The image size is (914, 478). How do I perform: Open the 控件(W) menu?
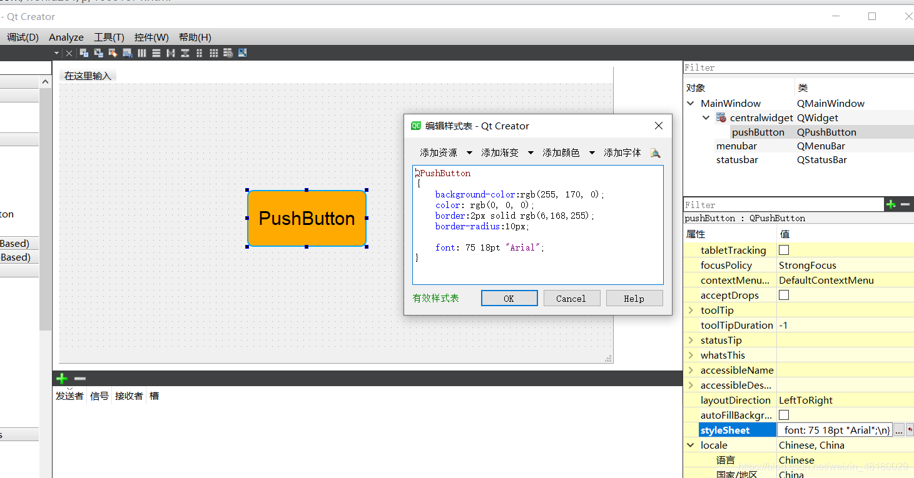[x=151, y=37]
